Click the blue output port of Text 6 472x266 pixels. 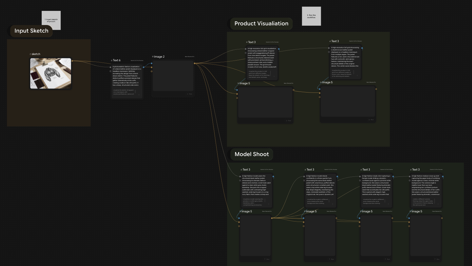[144, 67]
